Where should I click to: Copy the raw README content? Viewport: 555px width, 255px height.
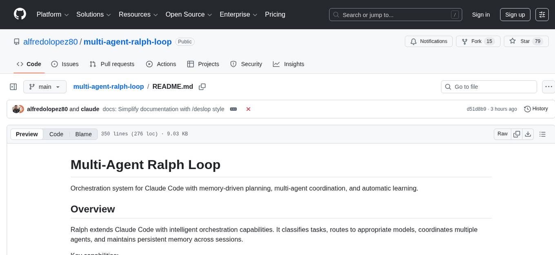point(517,134)
